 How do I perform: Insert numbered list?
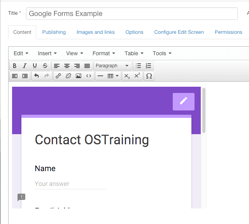tap(148, 66)
